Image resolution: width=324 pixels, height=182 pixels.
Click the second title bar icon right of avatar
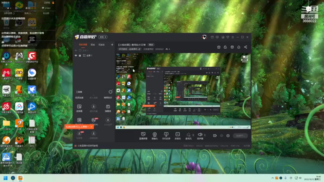tap(217, 37)
